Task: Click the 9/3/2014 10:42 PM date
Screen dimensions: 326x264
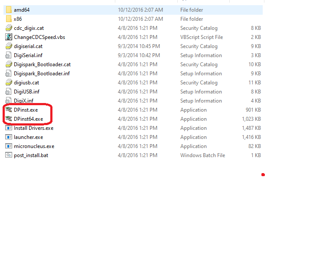Action: click(x=139, y=55)
